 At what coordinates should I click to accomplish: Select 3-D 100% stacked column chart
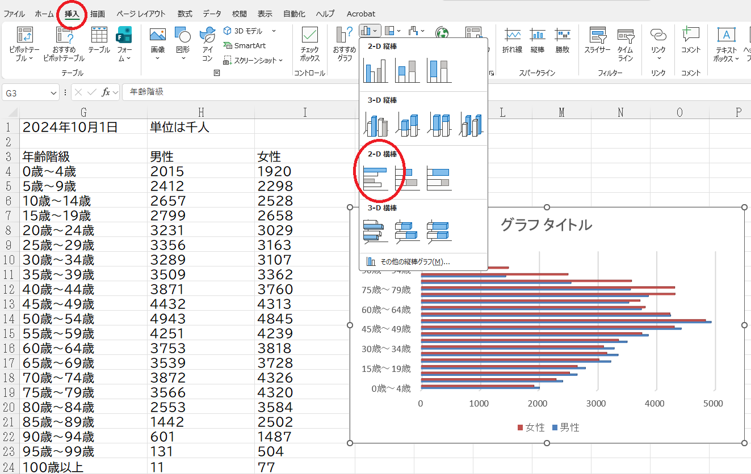(439, 124)
